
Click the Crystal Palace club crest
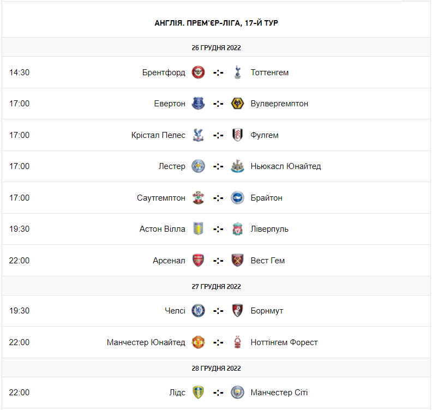pyautogui.click(x=198, y=135)
